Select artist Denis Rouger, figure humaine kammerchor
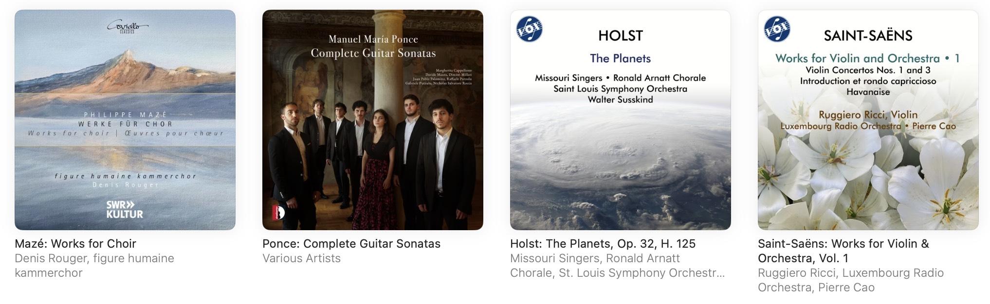 tap(94, 266)
